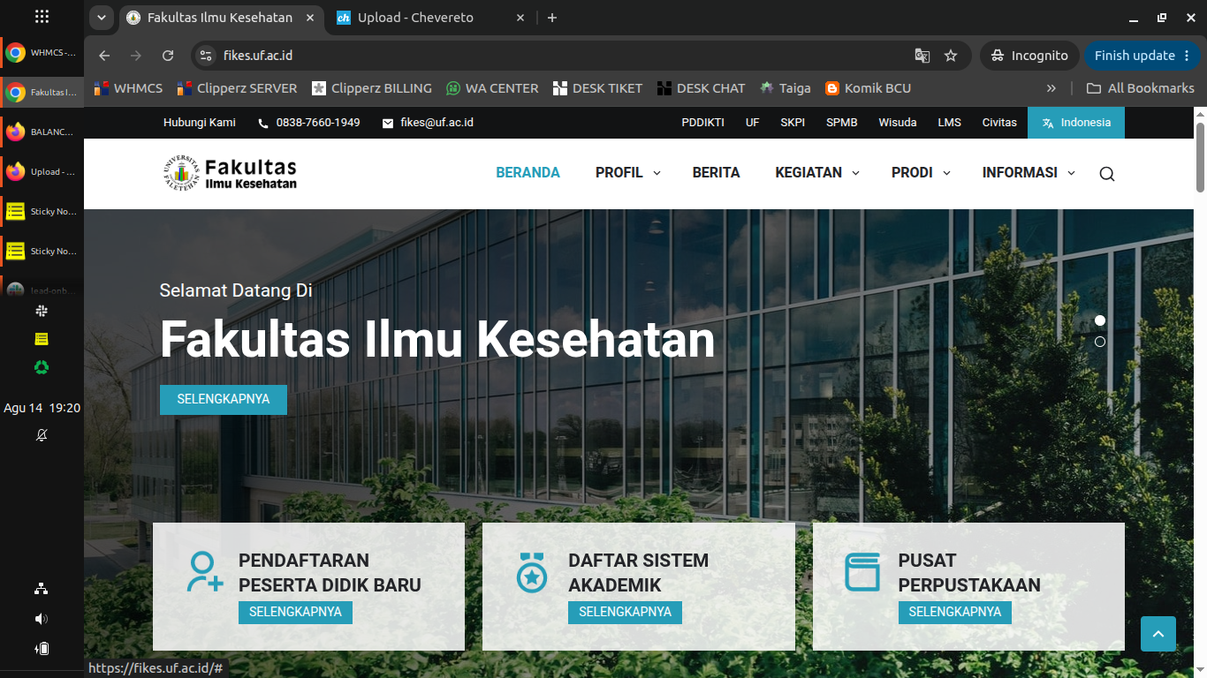The height and width of the screenshot is (678, 1207).
Task: Open the All Bookmarks folder
Action: tap(1140, 88)
